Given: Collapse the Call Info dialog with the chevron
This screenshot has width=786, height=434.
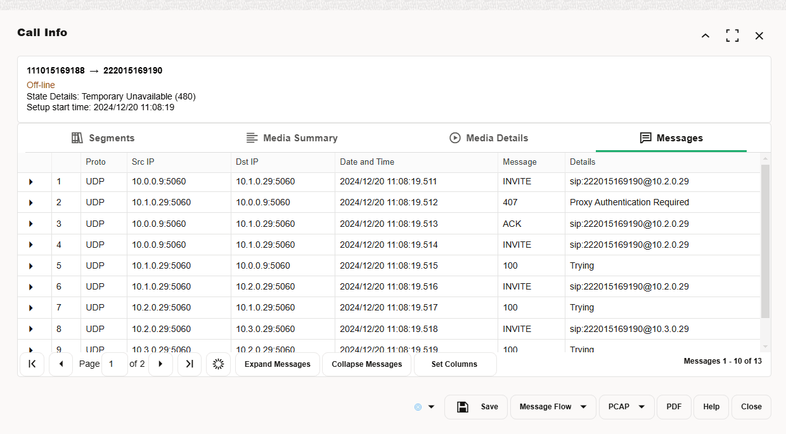Looking at the screenshot, I should tap(705, 35).
